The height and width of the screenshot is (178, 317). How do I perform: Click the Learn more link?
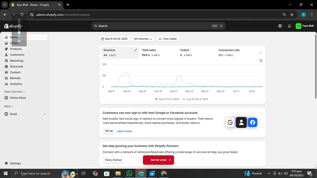(x=124, y=131)
